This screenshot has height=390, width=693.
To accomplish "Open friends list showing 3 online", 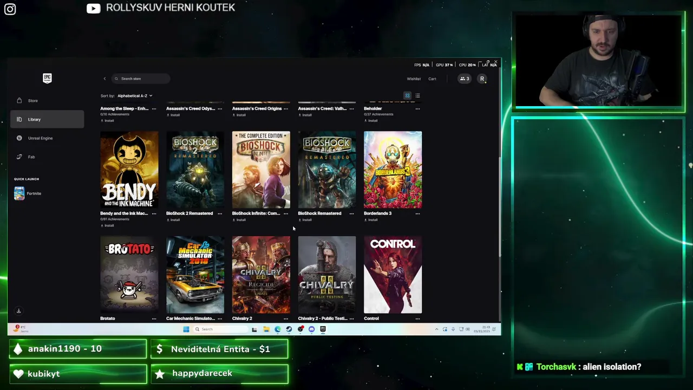I will click(x=465, y=79).
